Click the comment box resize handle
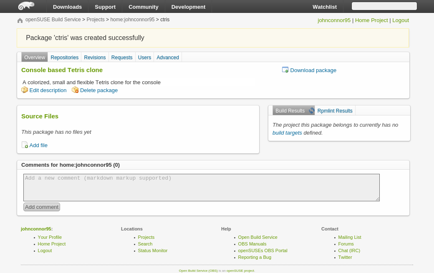This screenshot has width=434, height=273. point(378,199)
